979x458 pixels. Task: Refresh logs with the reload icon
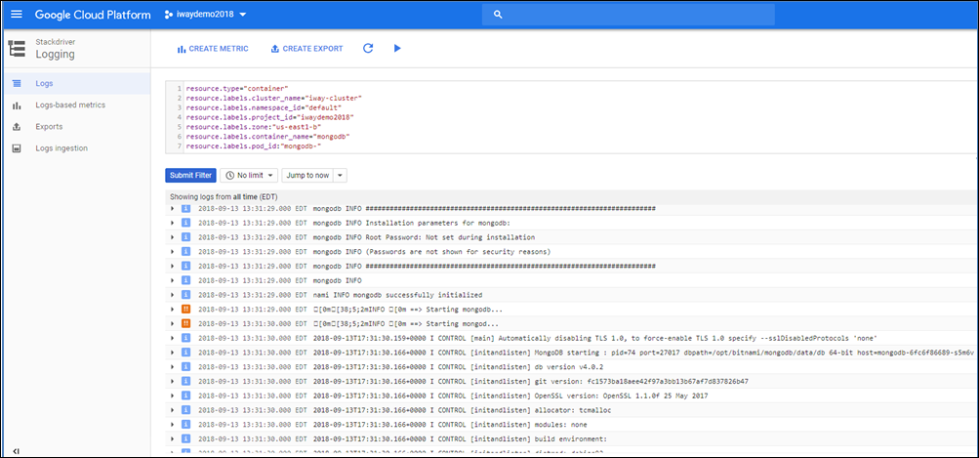(368, 48)
